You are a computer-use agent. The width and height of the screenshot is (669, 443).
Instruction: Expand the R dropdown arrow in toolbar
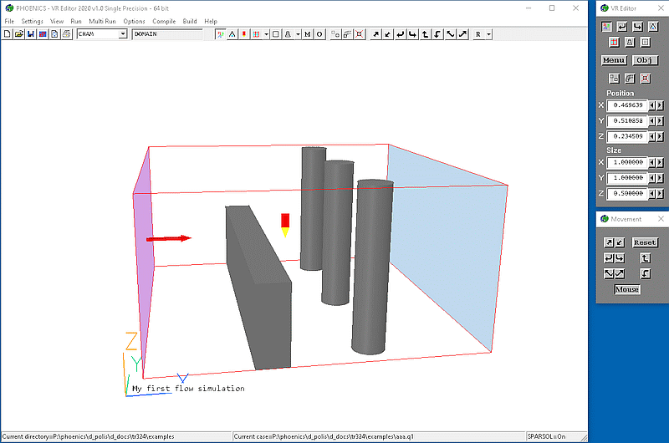pyautogui.click(x=488, y=34)
